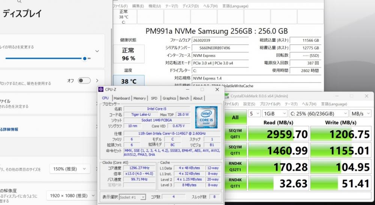Click the power-on count 387 回

305,63
